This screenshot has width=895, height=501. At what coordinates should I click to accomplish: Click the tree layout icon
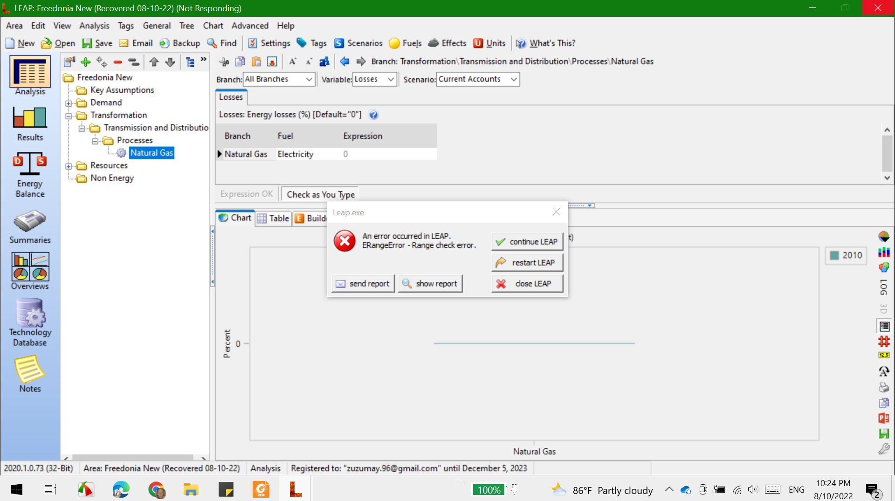pos(190,62)
